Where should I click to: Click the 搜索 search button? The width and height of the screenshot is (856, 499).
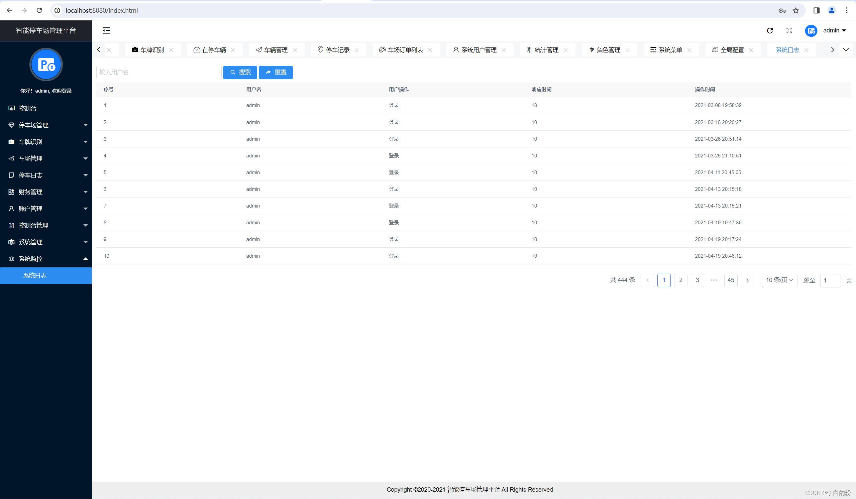240,72
